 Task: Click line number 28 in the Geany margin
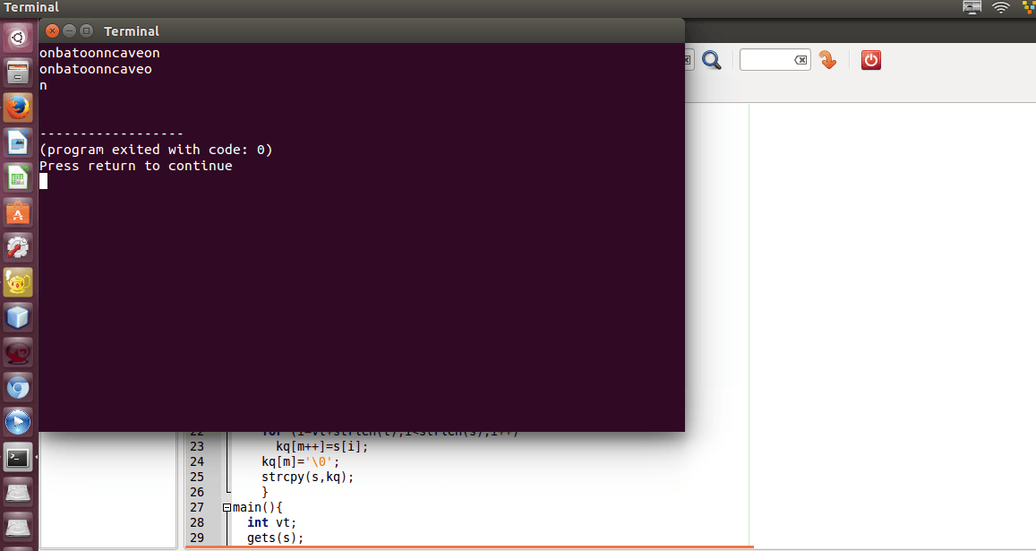click(197, 522)
